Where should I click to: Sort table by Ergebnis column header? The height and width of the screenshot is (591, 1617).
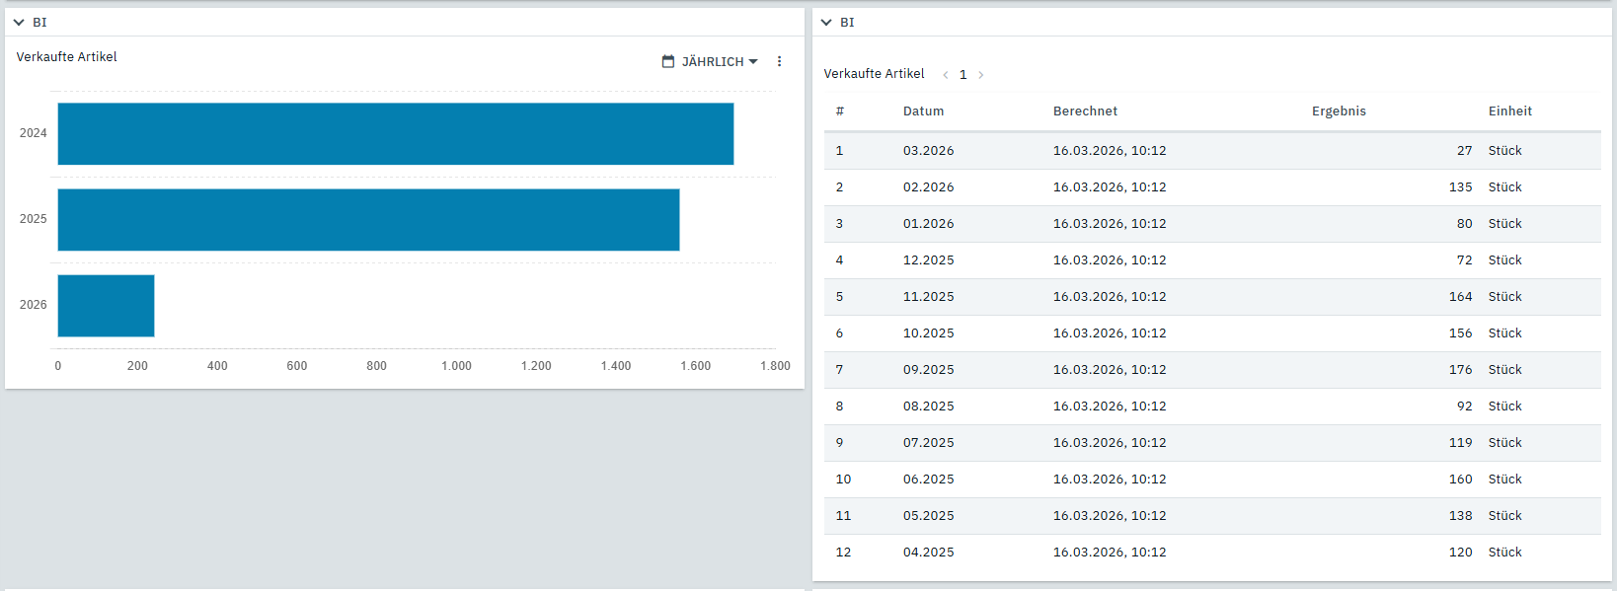[x=1339, y=111]
